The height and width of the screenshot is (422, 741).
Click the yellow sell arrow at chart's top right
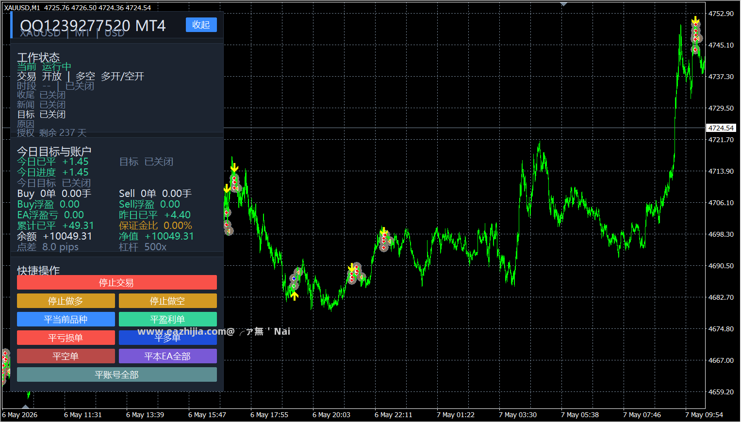click(x=695, y=19)
